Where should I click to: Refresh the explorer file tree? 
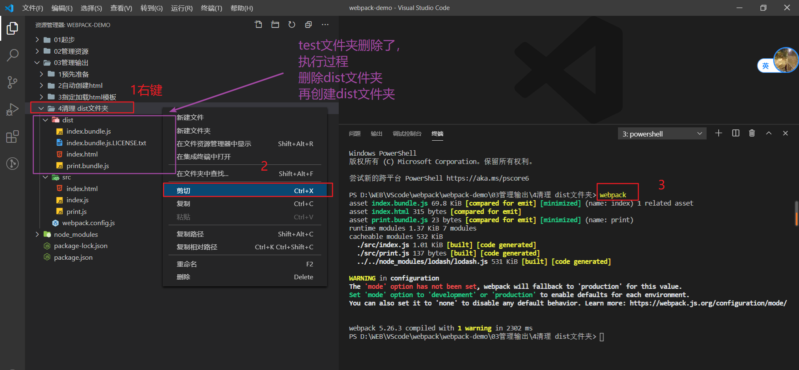click(292, 25)
